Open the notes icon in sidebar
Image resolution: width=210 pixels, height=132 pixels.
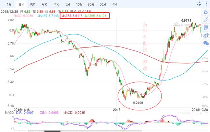coord(206,28)
